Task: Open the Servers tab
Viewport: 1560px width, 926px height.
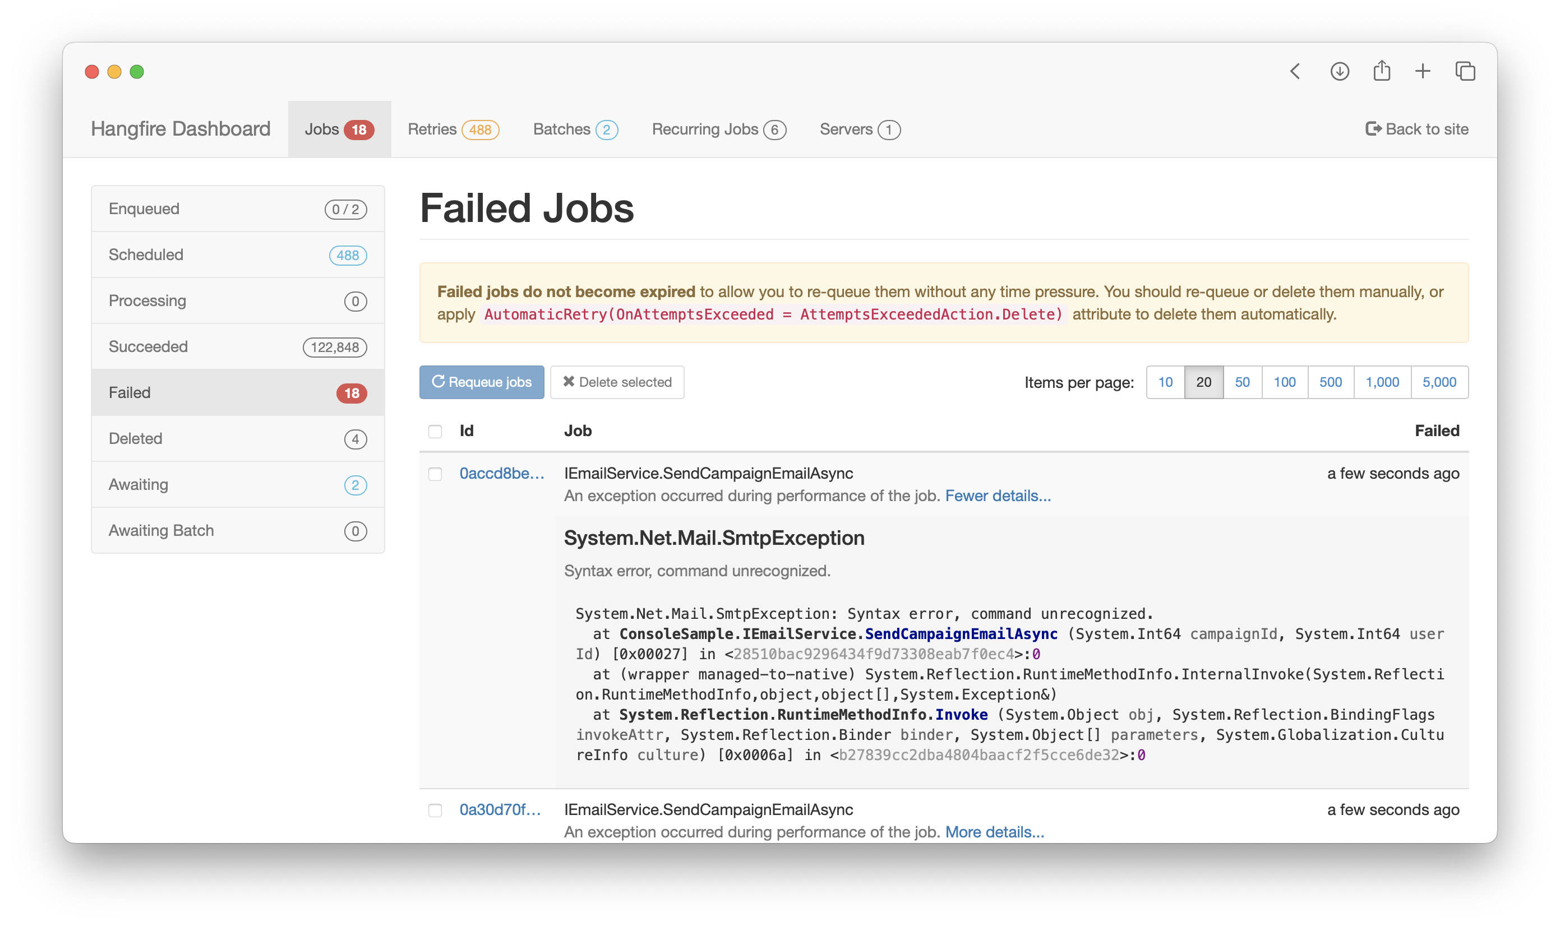Action: click(860, 129)
